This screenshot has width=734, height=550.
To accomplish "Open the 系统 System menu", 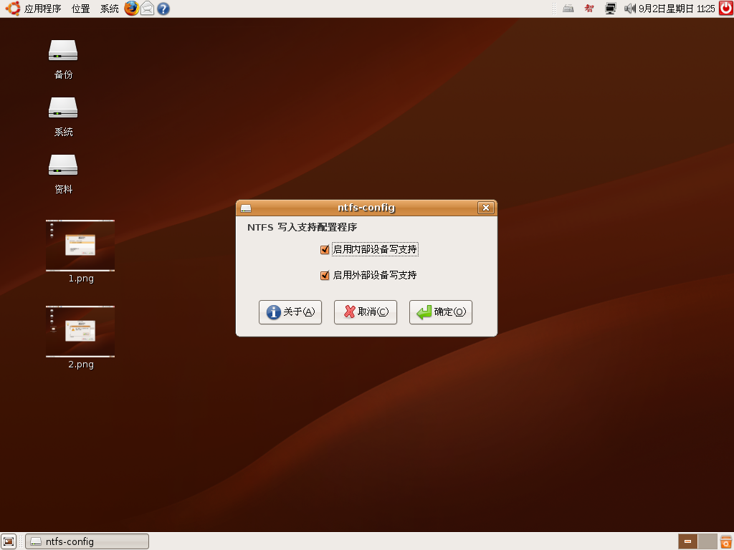I will (109, 9).
